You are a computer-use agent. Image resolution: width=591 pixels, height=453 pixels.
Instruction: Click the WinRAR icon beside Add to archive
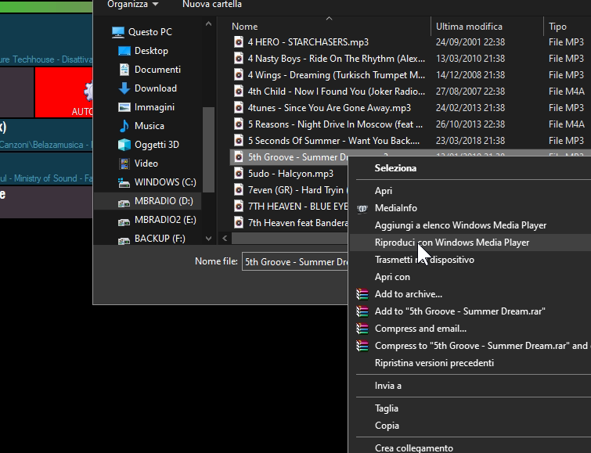click(362, 294)
